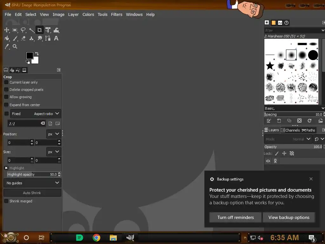
Task: Duplicate the selected brush
Action: 289,121
